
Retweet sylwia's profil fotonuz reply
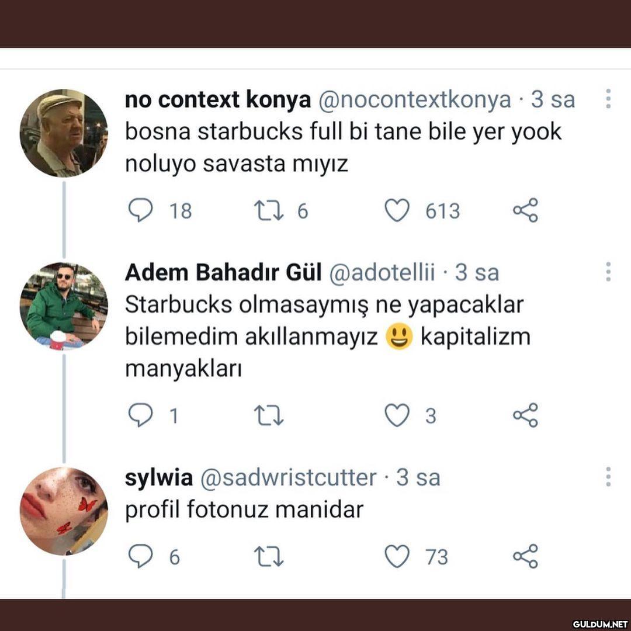[x=269, y=556]
